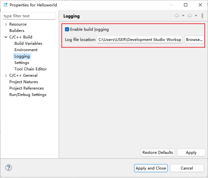
Task: Maximize the Properties dialog window
Action: coord(186,5)
